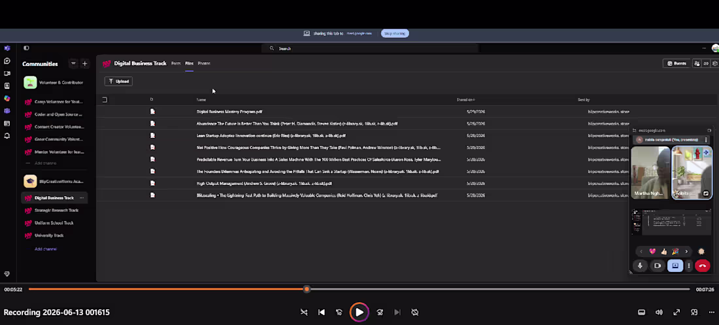Show next reactions with right chevron
Image resolution: width=719 pixels, height=325 pixels.
[686, 251]
